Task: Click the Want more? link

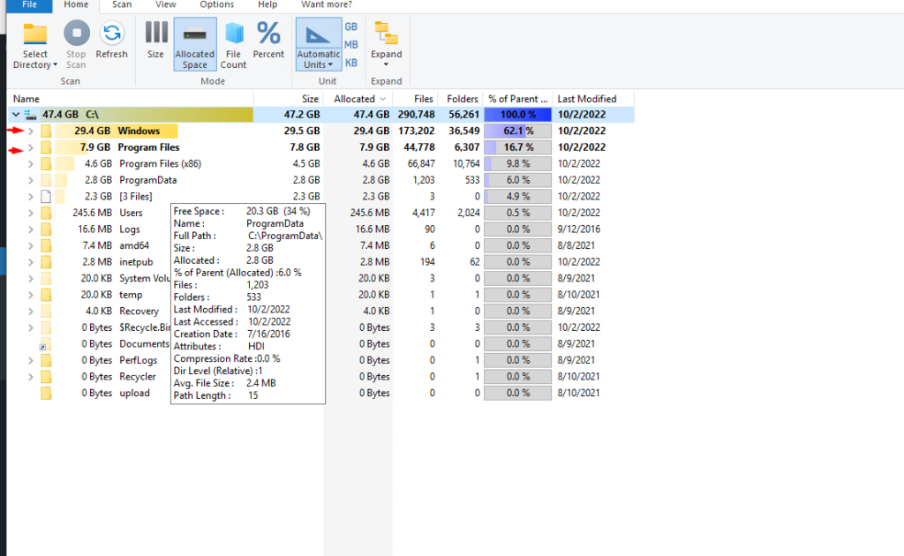Action: point(327,5)
